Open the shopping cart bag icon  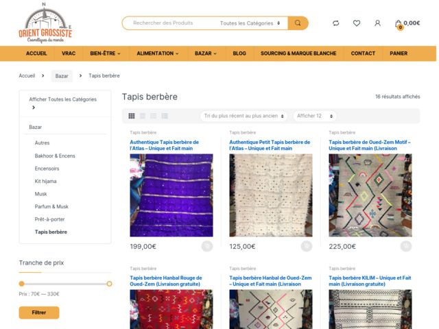(x=399, y=24)
